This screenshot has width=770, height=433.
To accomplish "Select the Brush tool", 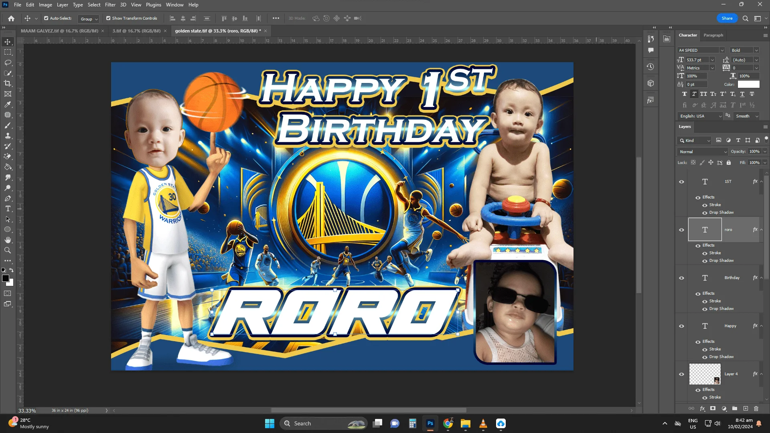I will click(x=8, y=125).
